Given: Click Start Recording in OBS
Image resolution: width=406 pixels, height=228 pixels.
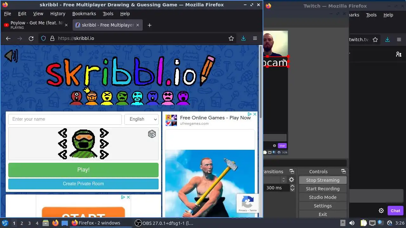Looking at the screenshot, I should [x=323, y=188].
